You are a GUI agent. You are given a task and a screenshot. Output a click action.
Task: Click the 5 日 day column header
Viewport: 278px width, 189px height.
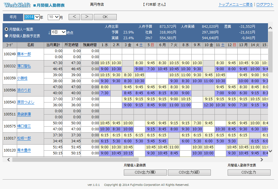pos(151,45)
